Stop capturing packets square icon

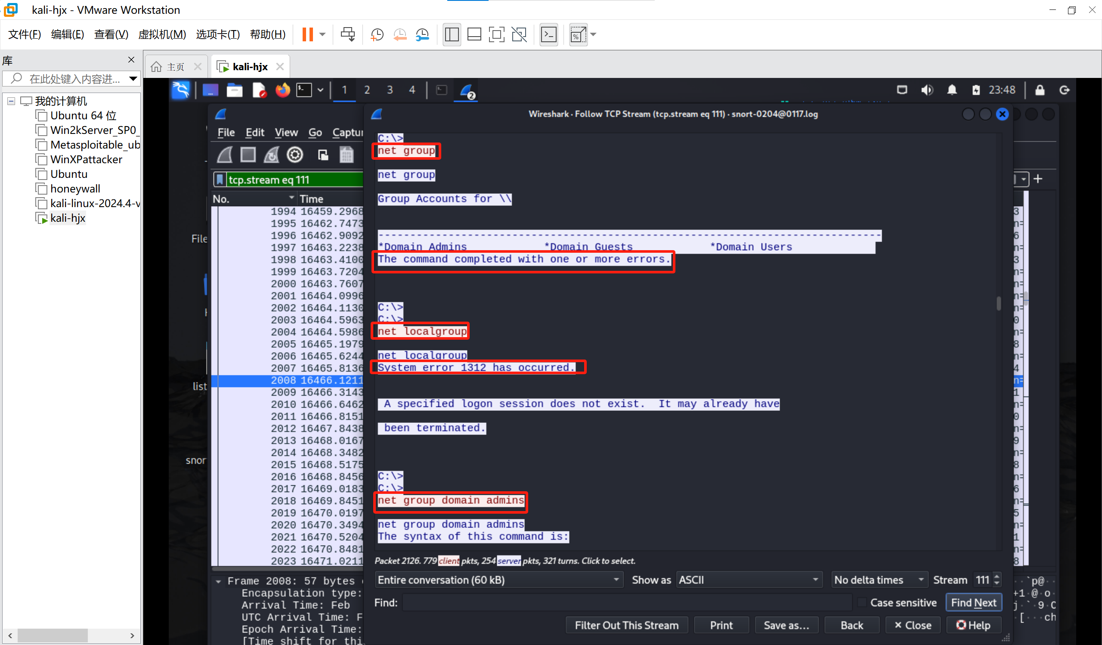248,155
